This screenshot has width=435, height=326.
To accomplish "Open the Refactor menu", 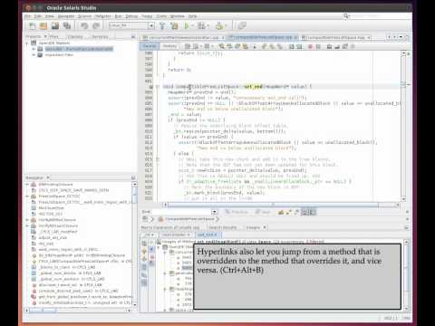I will (103, 16).
